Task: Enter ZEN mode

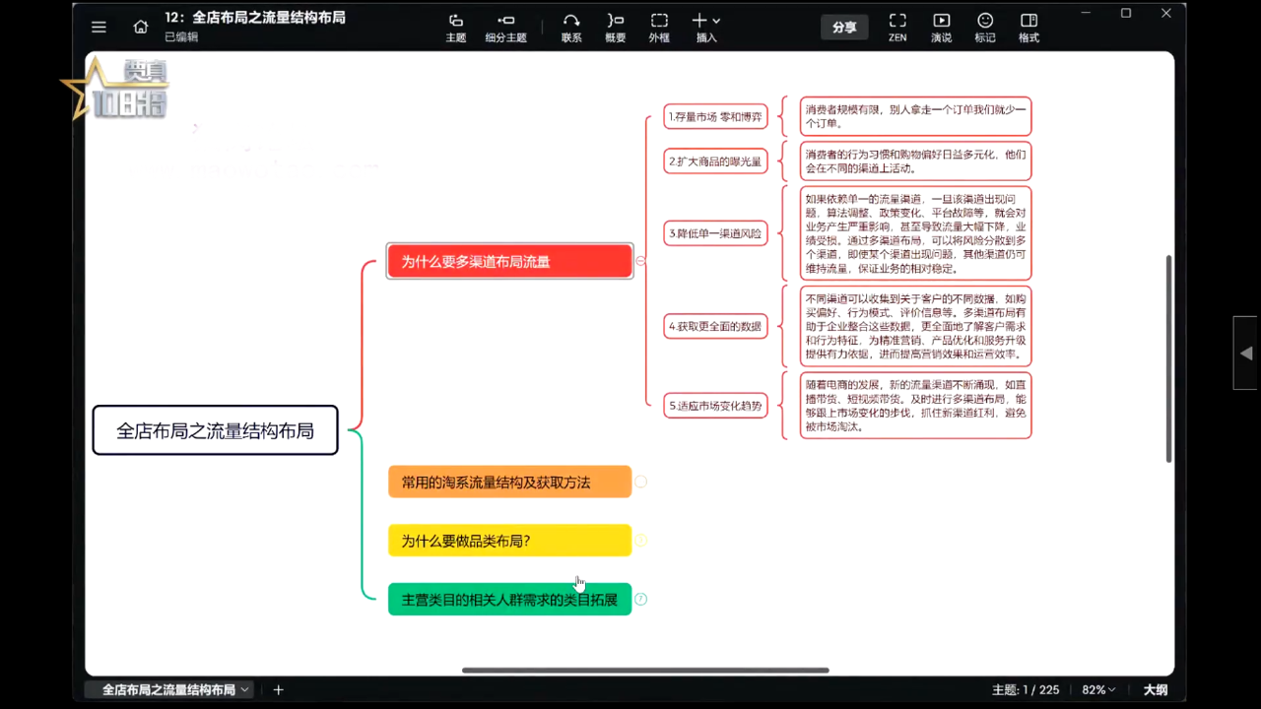Action: [x=897, y=27]
